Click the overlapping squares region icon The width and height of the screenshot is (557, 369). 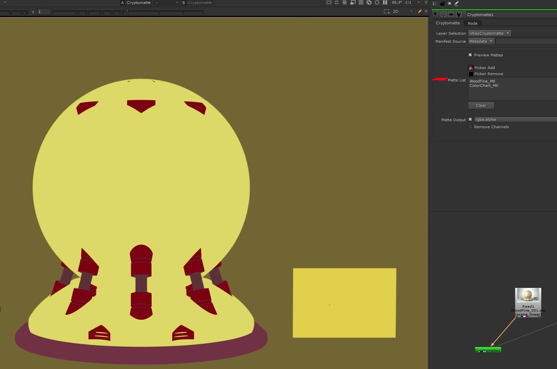point(353,3)
